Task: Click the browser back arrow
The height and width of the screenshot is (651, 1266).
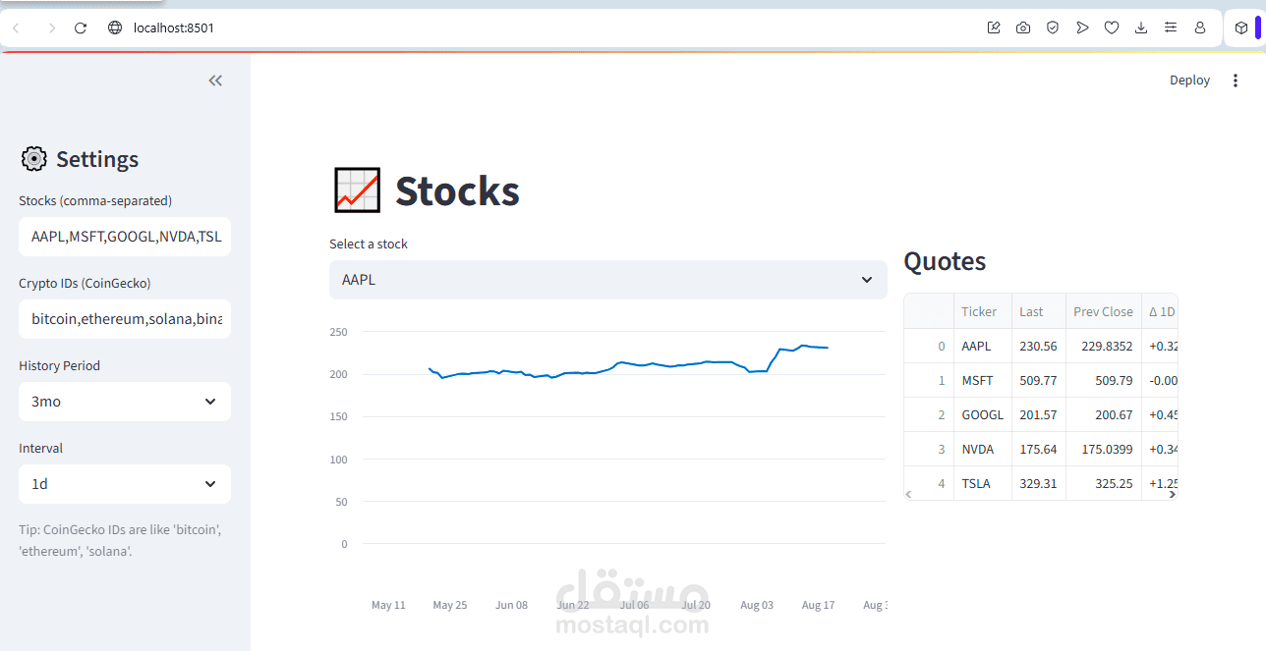Action: (x=16, y=27)
